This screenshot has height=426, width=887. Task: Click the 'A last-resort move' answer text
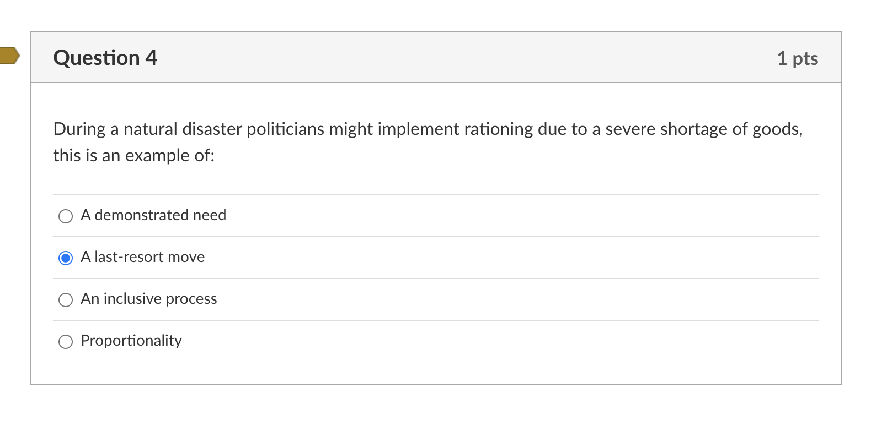coord(142,257)
